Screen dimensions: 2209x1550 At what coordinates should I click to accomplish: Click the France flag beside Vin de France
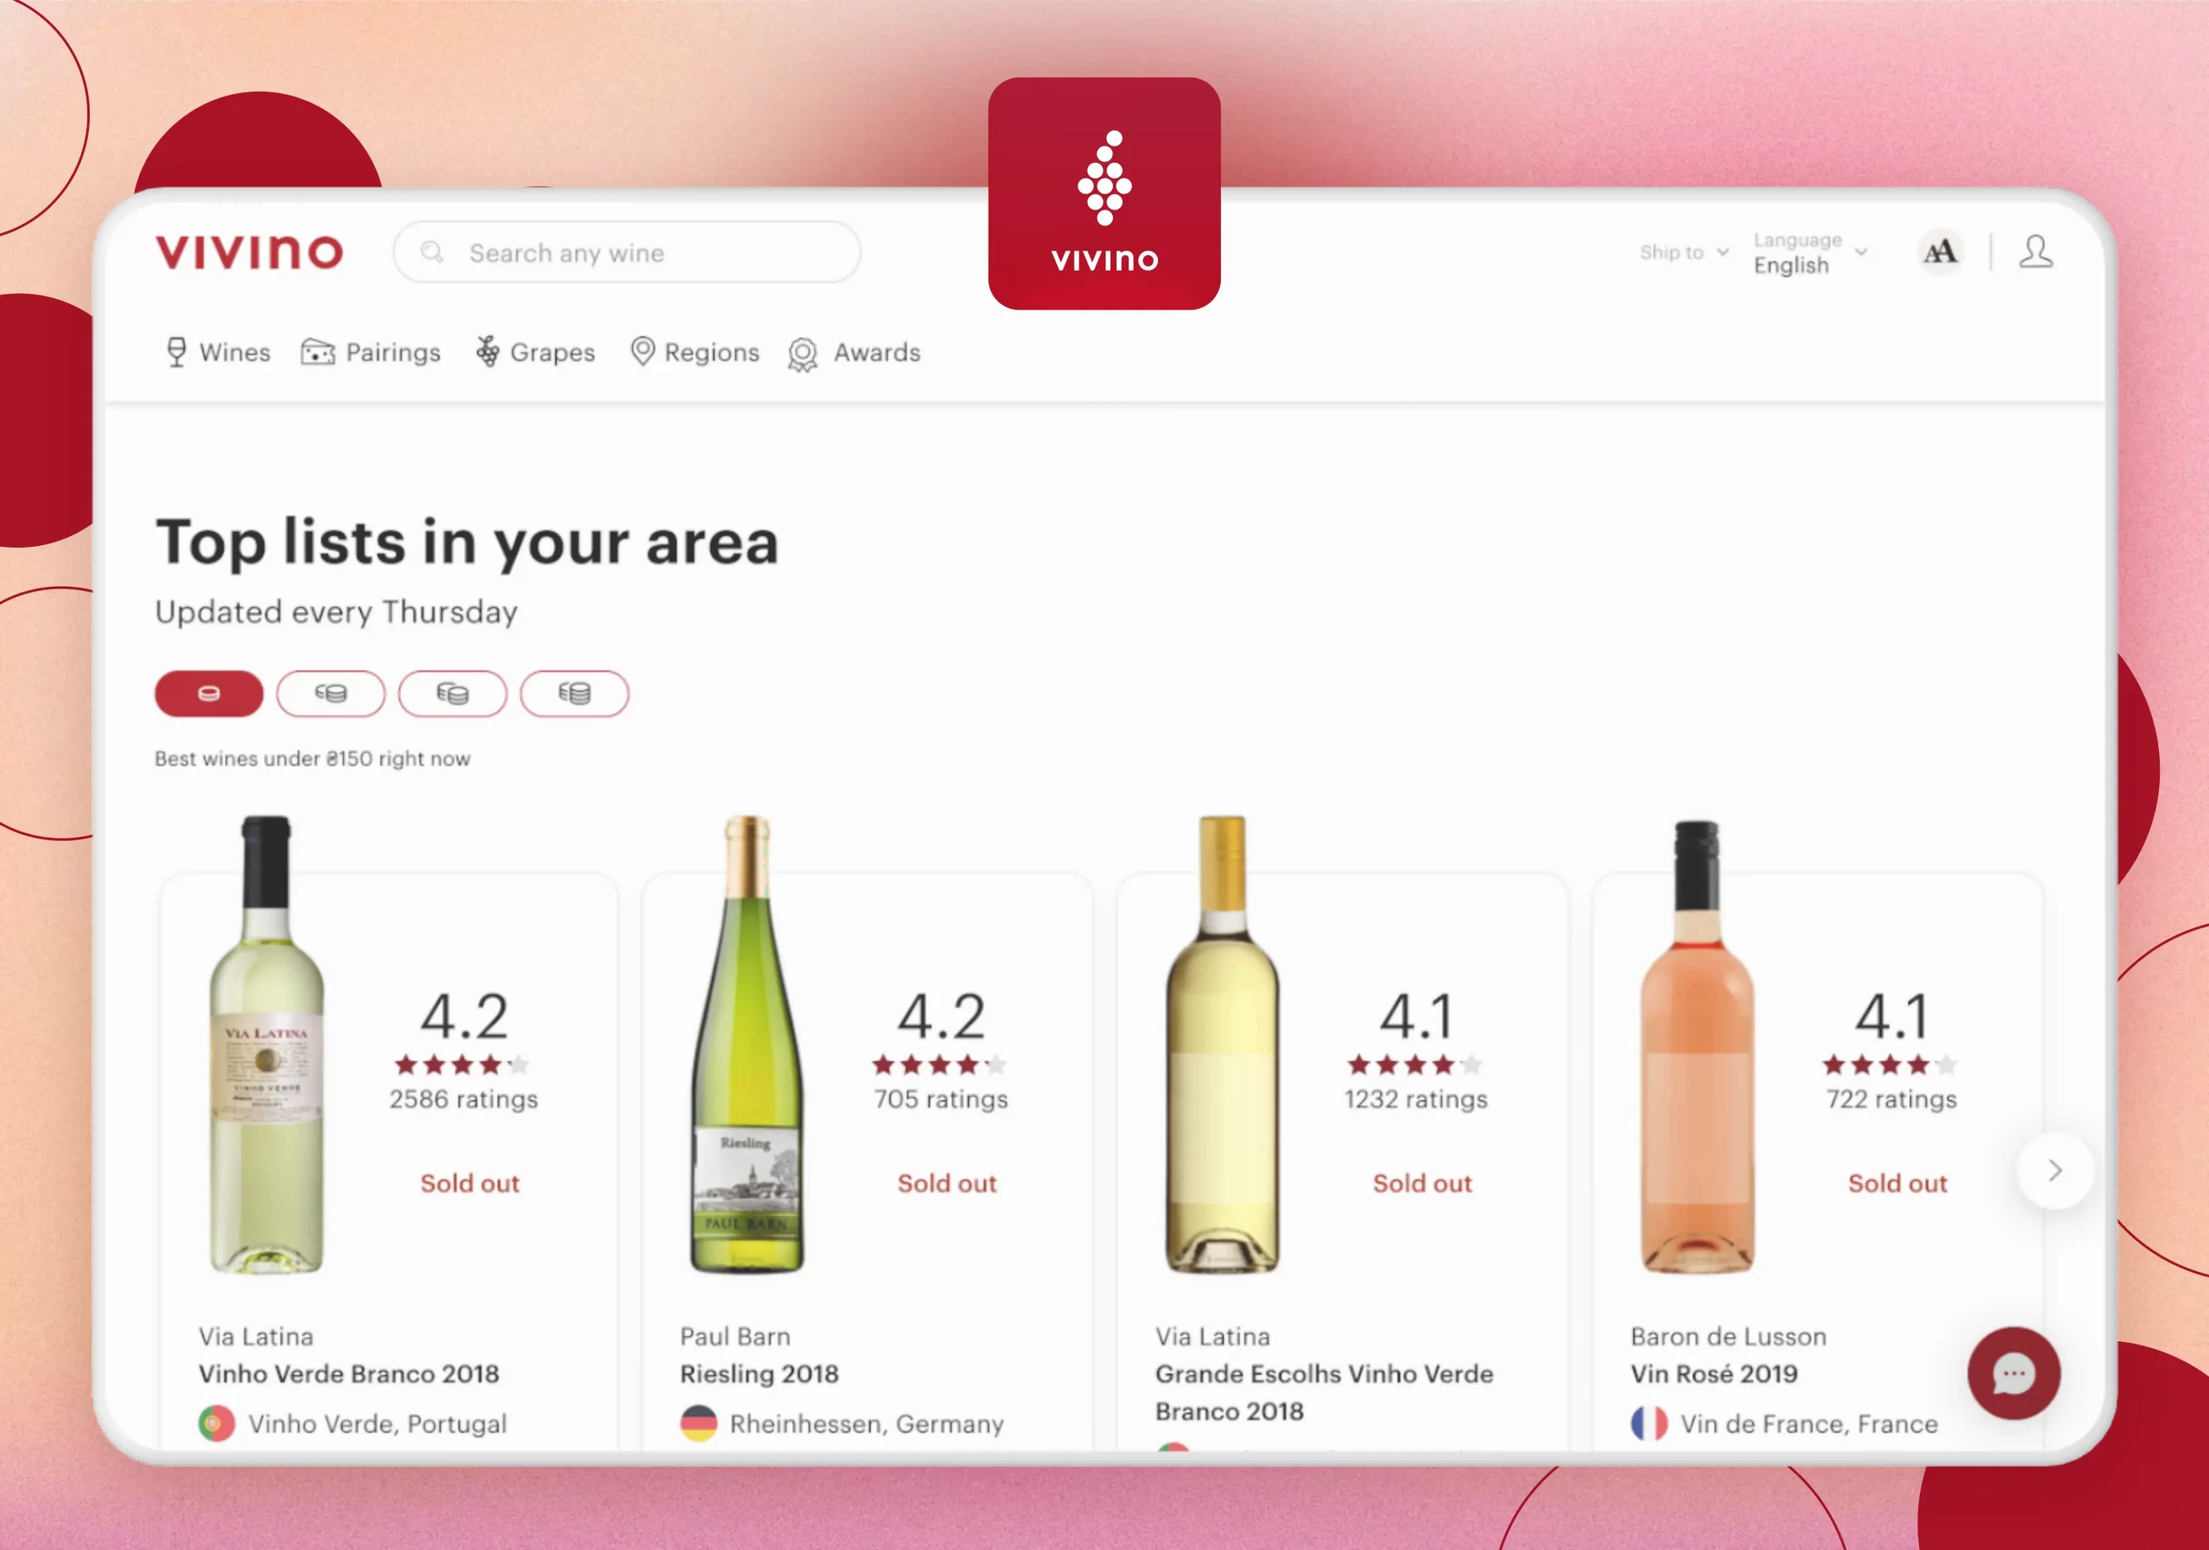click(x=1649, y=1423)
